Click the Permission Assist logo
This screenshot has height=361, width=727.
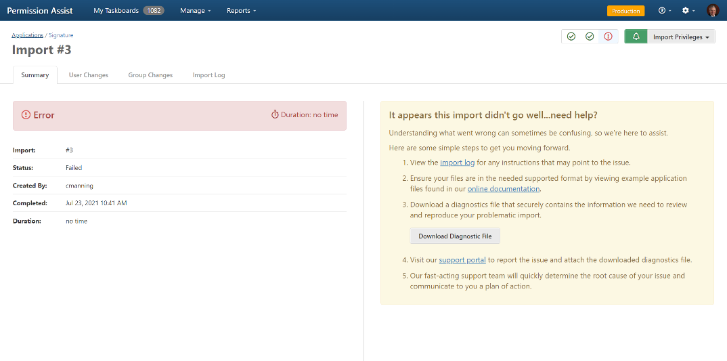[x=40, y=11]
